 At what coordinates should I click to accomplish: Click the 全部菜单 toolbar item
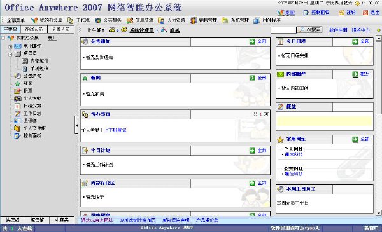[x=15, y=20]
